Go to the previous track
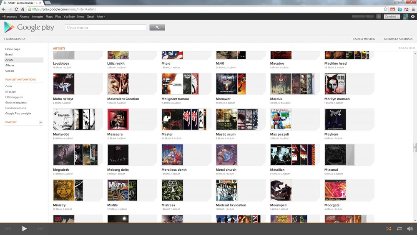The height and width of the screenshot is (235, 417). point(8,229)
